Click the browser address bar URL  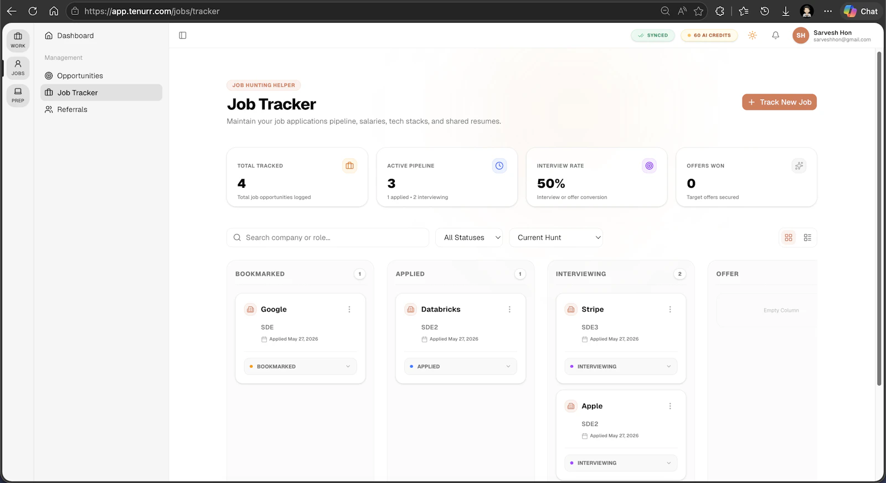click(152, 11)
